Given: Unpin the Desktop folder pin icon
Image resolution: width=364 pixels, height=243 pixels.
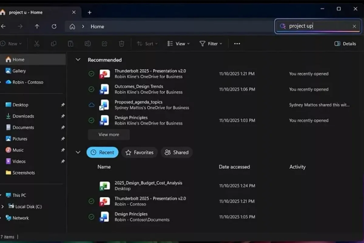Looking at the screenshot, I should coord(62,105).
